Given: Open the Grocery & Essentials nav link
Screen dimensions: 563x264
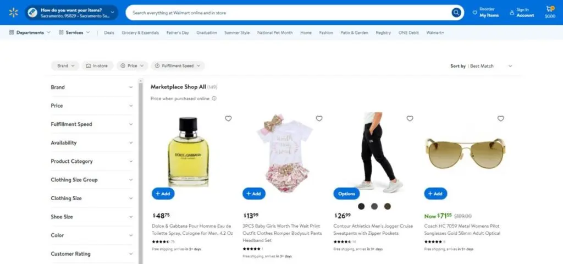Looking at the screenshot, I should (x=140, y=32).
